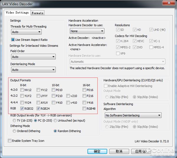The width and height of the screenshot is (177, 158).
Task: Select TV (16-235) RGB output level
Action: click(14, 121)
